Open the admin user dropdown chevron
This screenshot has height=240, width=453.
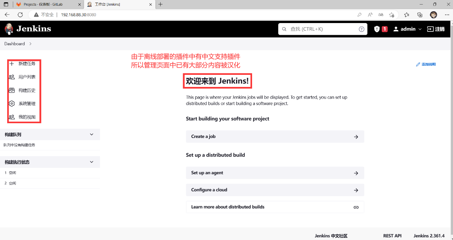point(420,29)
